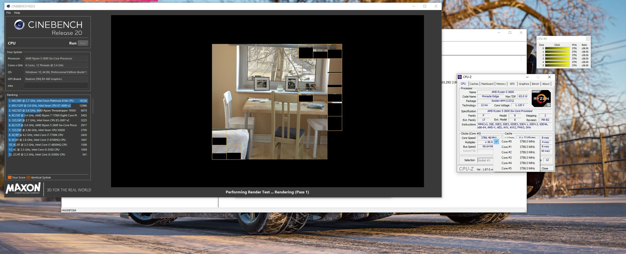
Task: Select the Ryzen 7 1700X ranking row
Action: pos(48,115)
